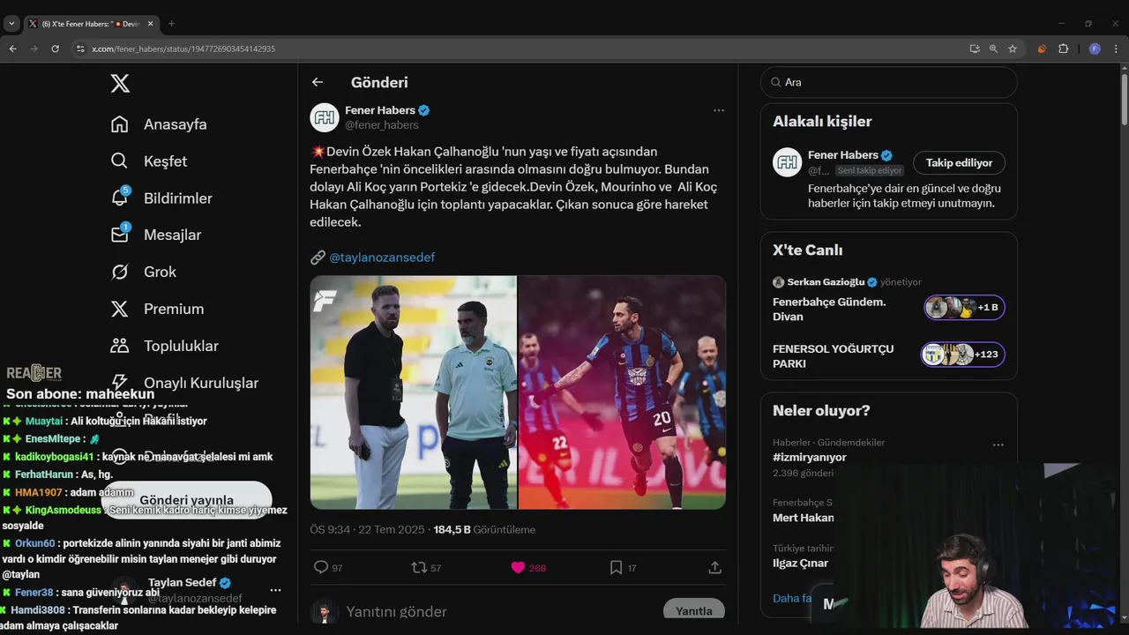
Task: Open trend options next to #izmiryanıyor
Action: click(x=998, y=445)
